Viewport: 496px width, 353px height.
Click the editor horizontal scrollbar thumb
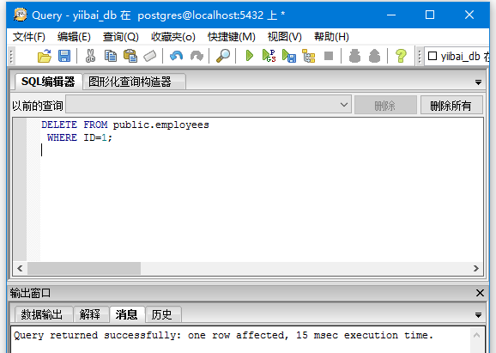(84, 269)
